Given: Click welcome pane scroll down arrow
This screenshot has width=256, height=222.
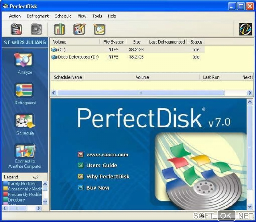Looking at the screenshot, I should [x=250, y=207].
